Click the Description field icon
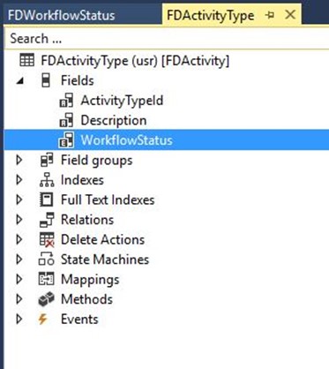329x369 pixels. point(66,120)
